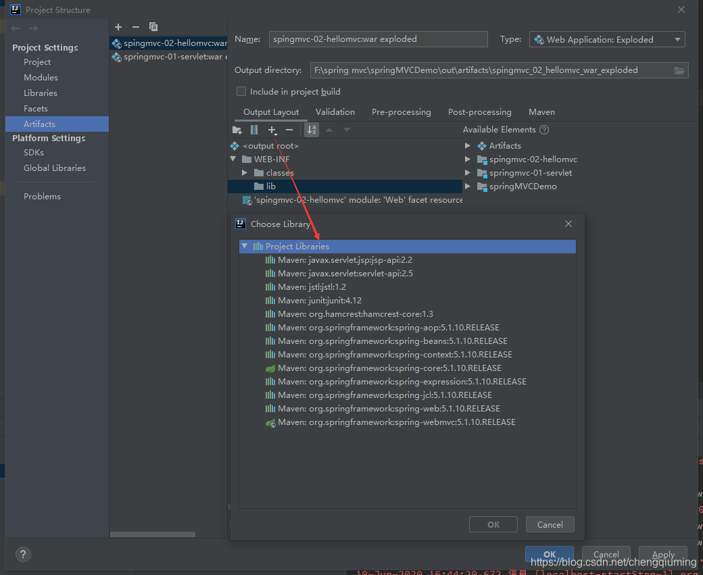The image size is (703, 575).
Task: Expand springmvc-01-servlet available element
Action: coord(468,172)
